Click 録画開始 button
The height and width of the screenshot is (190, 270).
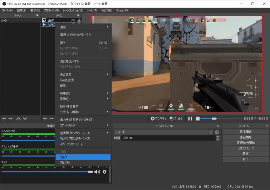pyautogui.click(x=245, y=137)
